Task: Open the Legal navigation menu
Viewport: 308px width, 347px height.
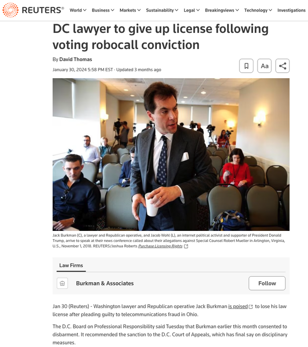Action: (191, 10)
